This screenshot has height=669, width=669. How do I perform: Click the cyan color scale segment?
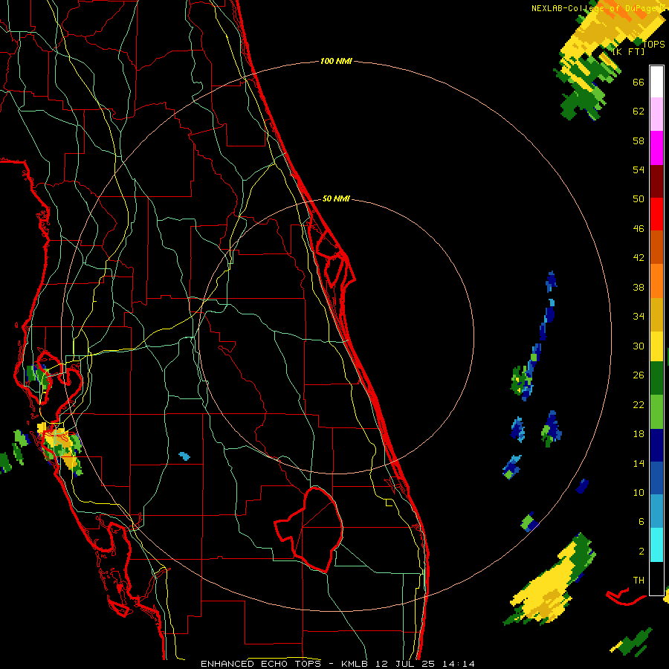pyautogui.click(x=656, y=545)
